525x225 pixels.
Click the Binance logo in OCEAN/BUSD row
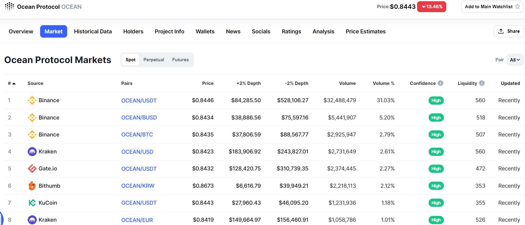[x=32, y=118]
